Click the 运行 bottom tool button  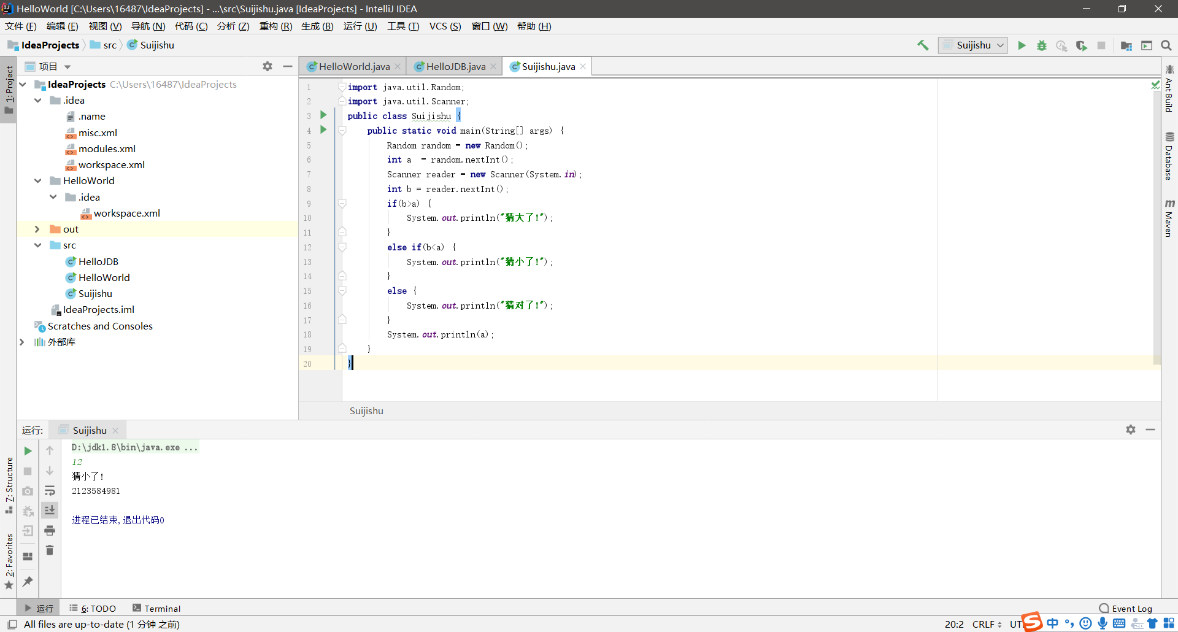tap(39, 608)
